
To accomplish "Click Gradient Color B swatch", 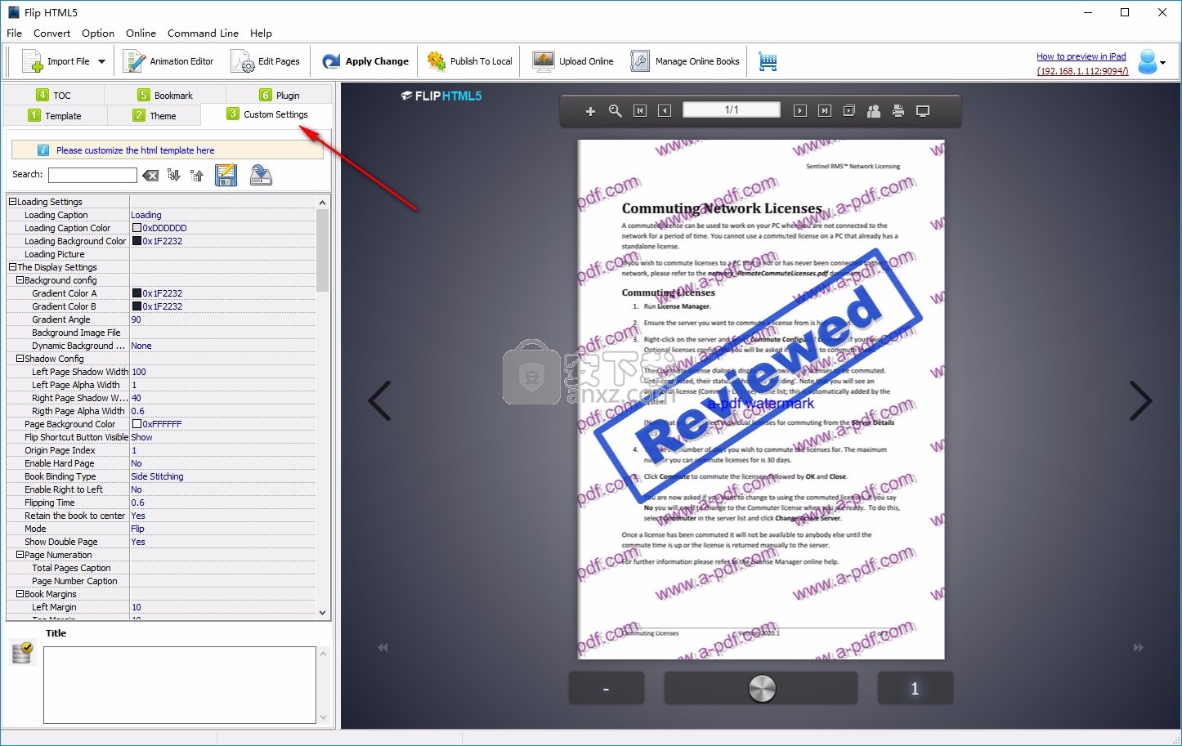I will click(x=137, y=306).
